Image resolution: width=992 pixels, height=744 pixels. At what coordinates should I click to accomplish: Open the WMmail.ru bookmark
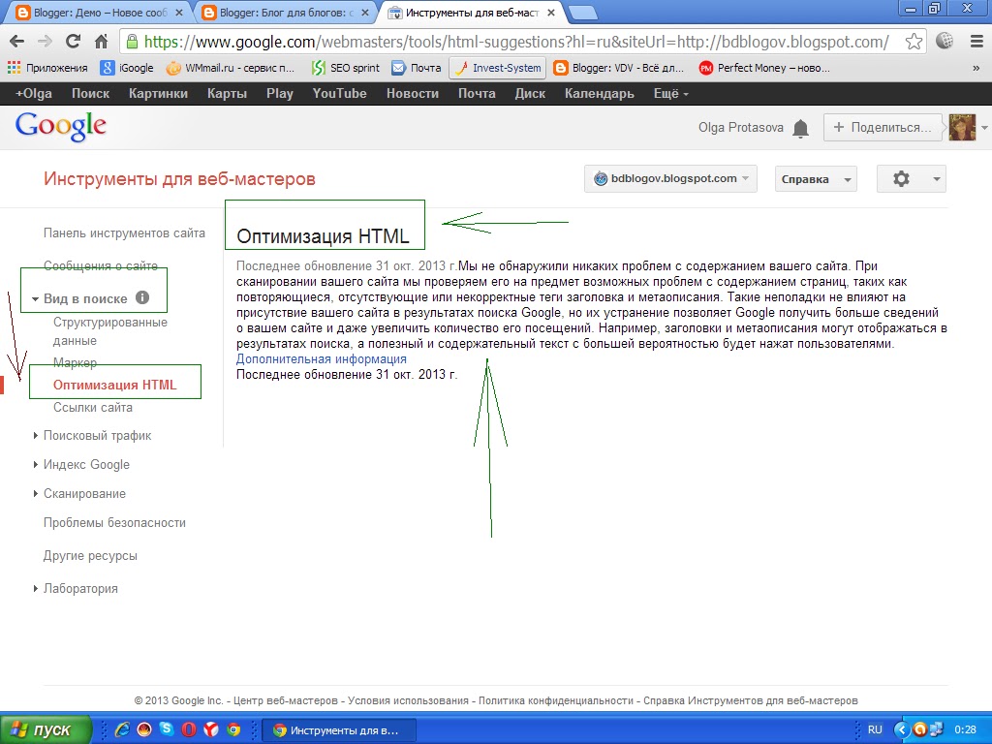231,68
